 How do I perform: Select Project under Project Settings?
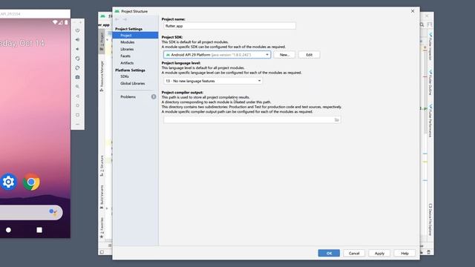(135, 36)
